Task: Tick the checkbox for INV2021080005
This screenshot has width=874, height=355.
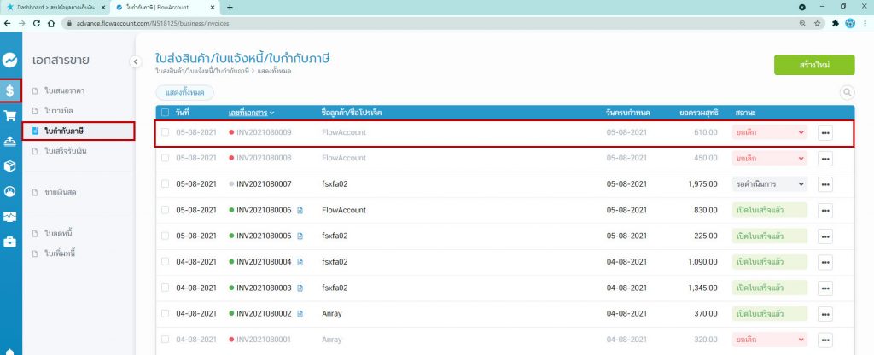Action: pos(165,236)
